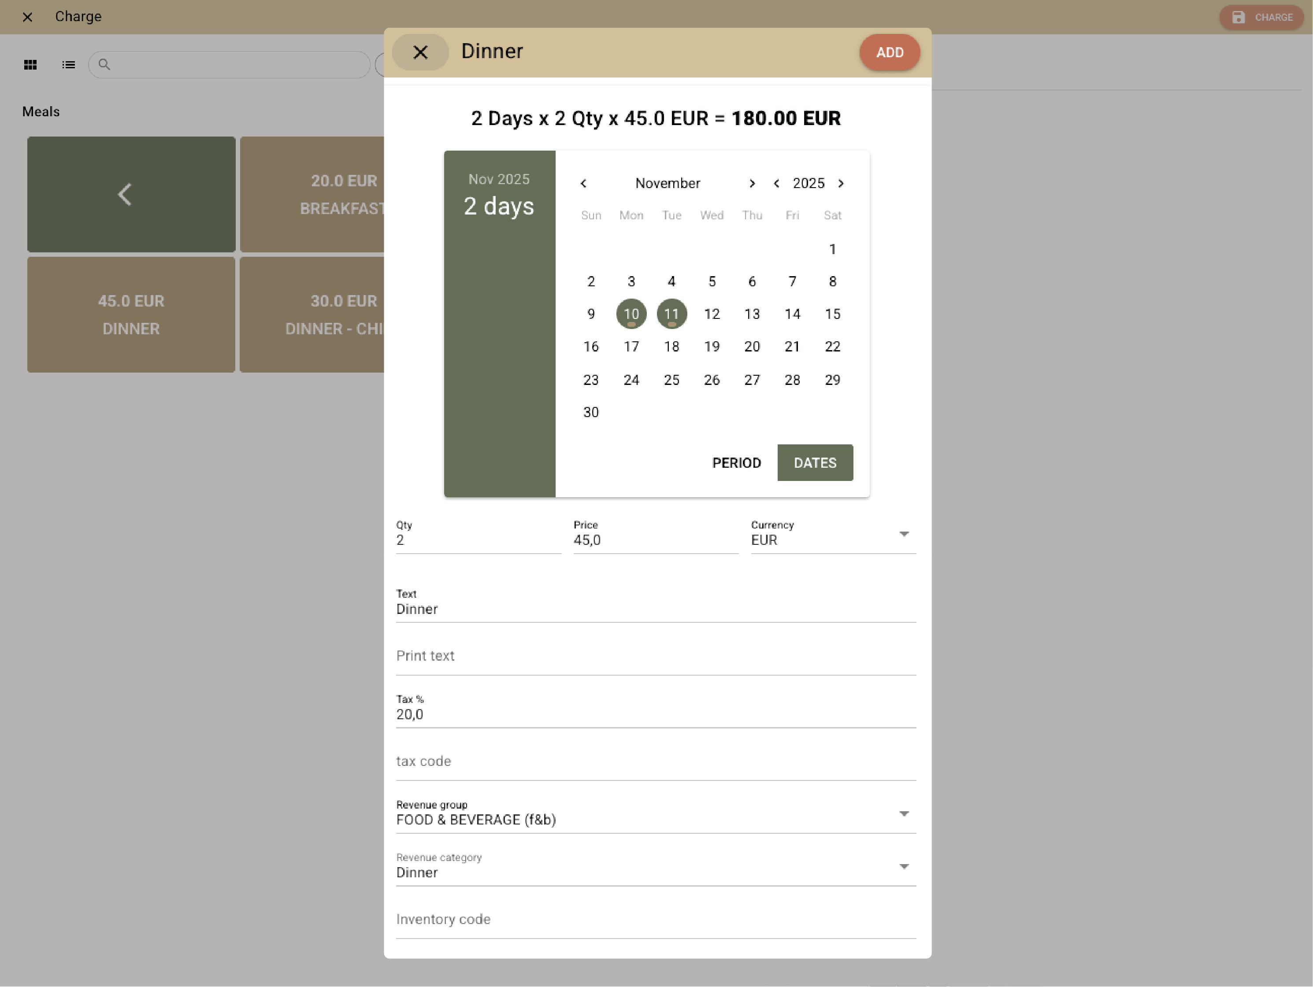Switch calendar to DATES mode
The image size is (1313, 987).
[x=814, y=462]
